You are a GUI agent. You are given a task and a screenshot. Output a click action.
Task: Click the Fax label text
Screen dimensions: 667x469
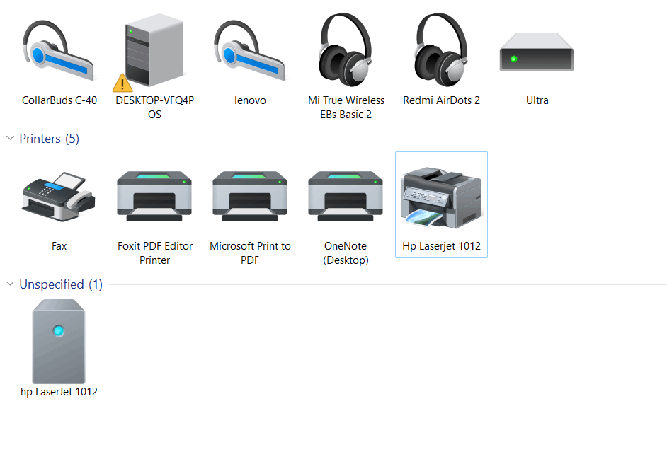click(x=59, y=246)
